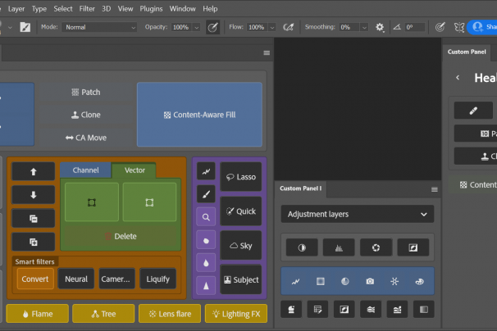Click the brush preset picker icon in options bar
The width and height of the screenshot is (497, 331).
(25, 27)
